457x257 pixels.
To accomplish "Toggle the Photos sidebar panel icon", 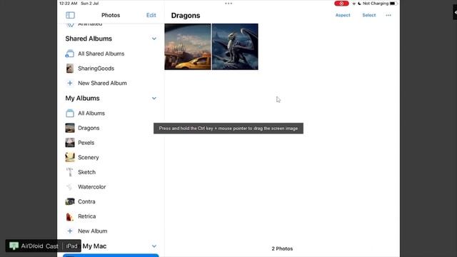I will coord(70,15).
